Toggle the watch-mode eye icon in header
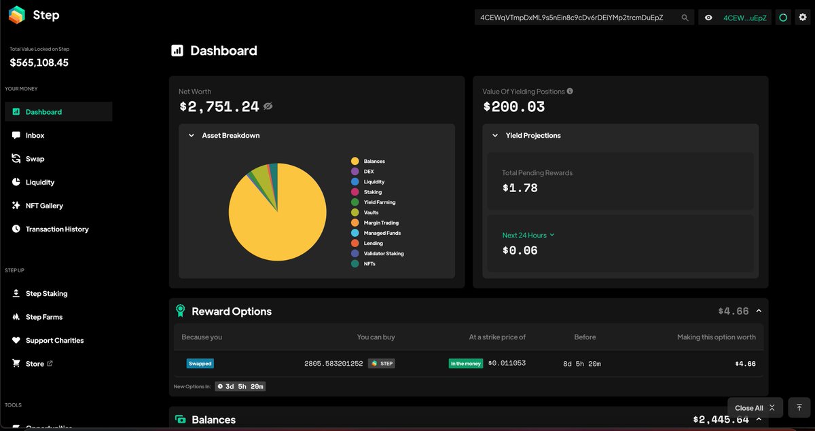The height and width of the screenshot is (431, 815). pyautogui.click(x=708, y=18)
